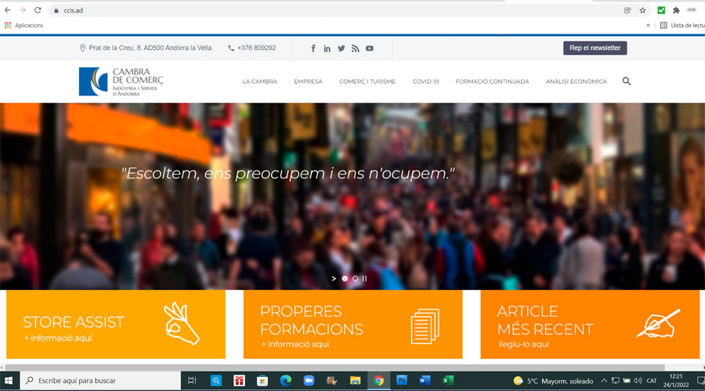Open the YouTube channel icon

pos(369,48)
